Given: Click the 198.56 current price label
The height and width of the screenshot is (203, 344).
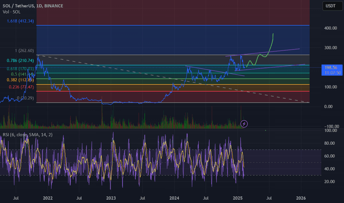Looking at the screenshot, I should pyautogui.click(x=331, y=68).
